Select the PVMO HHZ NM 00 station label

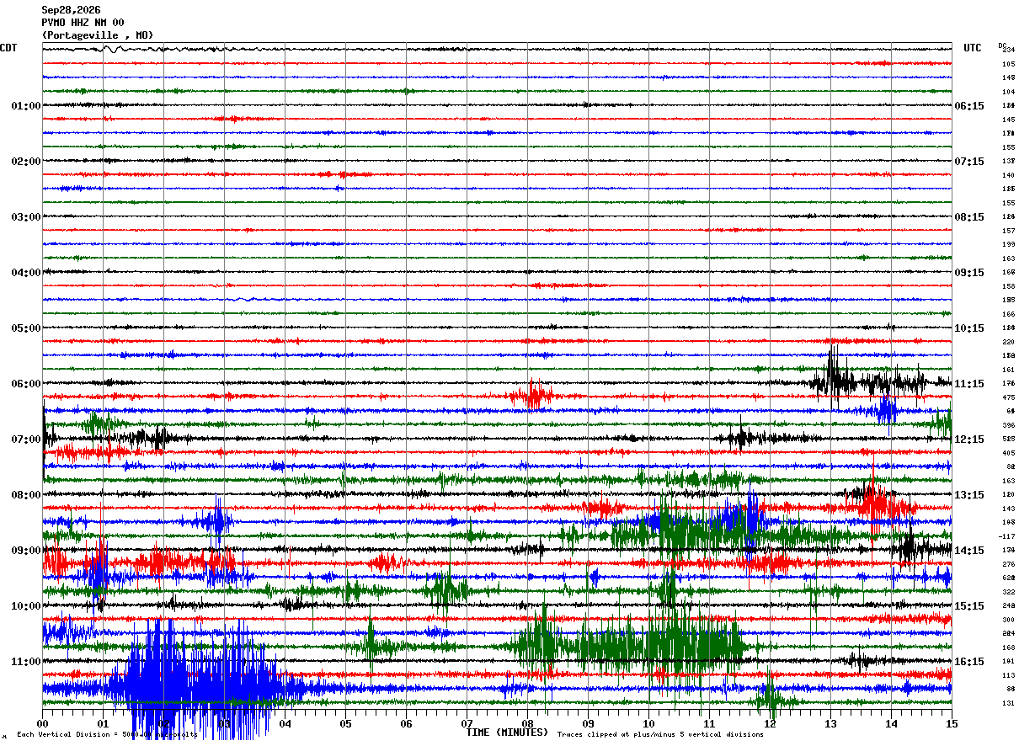point(83,23)
